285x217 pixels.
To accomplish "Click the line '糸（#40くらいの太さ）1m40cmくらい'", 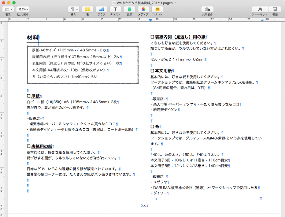I will [63, 77].
